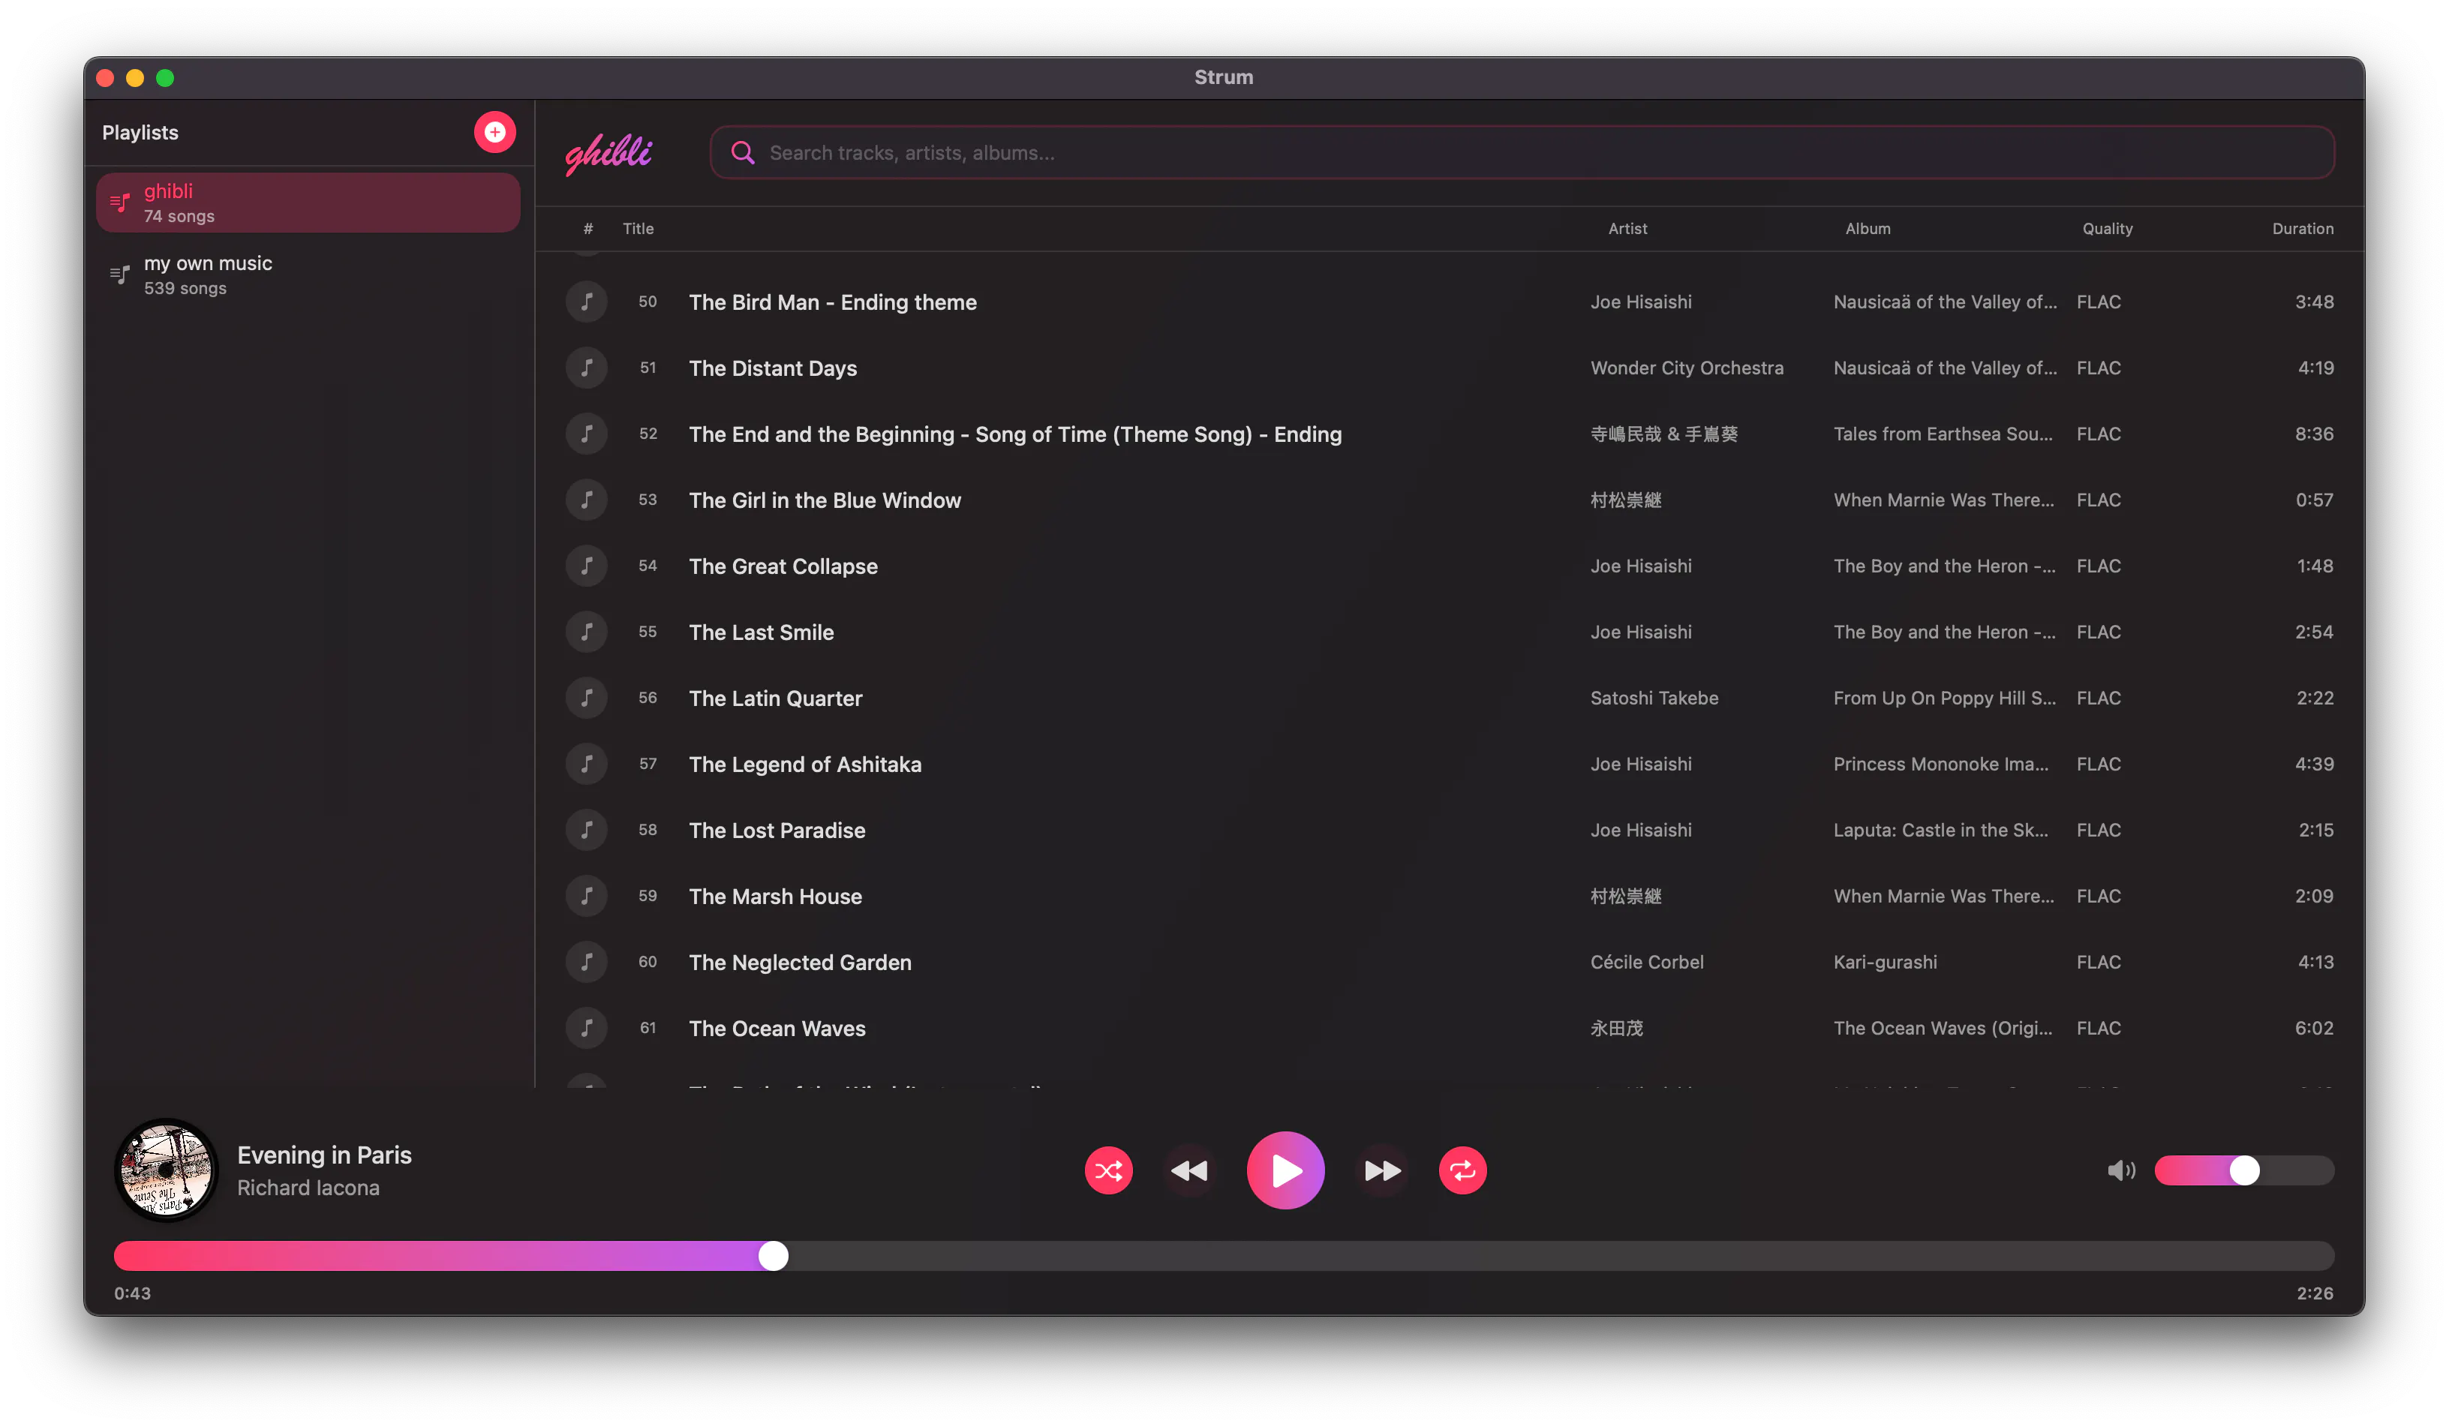The image size is (2449, 1427).
Task: Sort by Artist column header
Action: point(1628,228)
